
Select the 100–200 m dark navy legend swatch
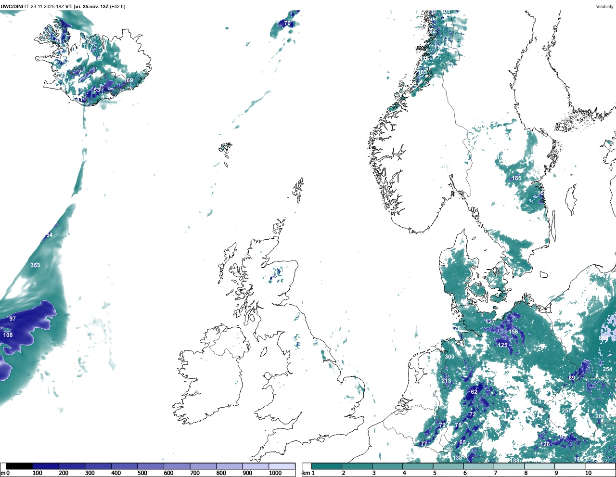46,466
